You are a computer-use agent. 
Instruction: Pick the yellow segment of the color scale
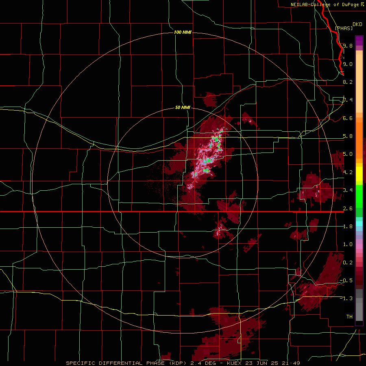pos(359,174)
